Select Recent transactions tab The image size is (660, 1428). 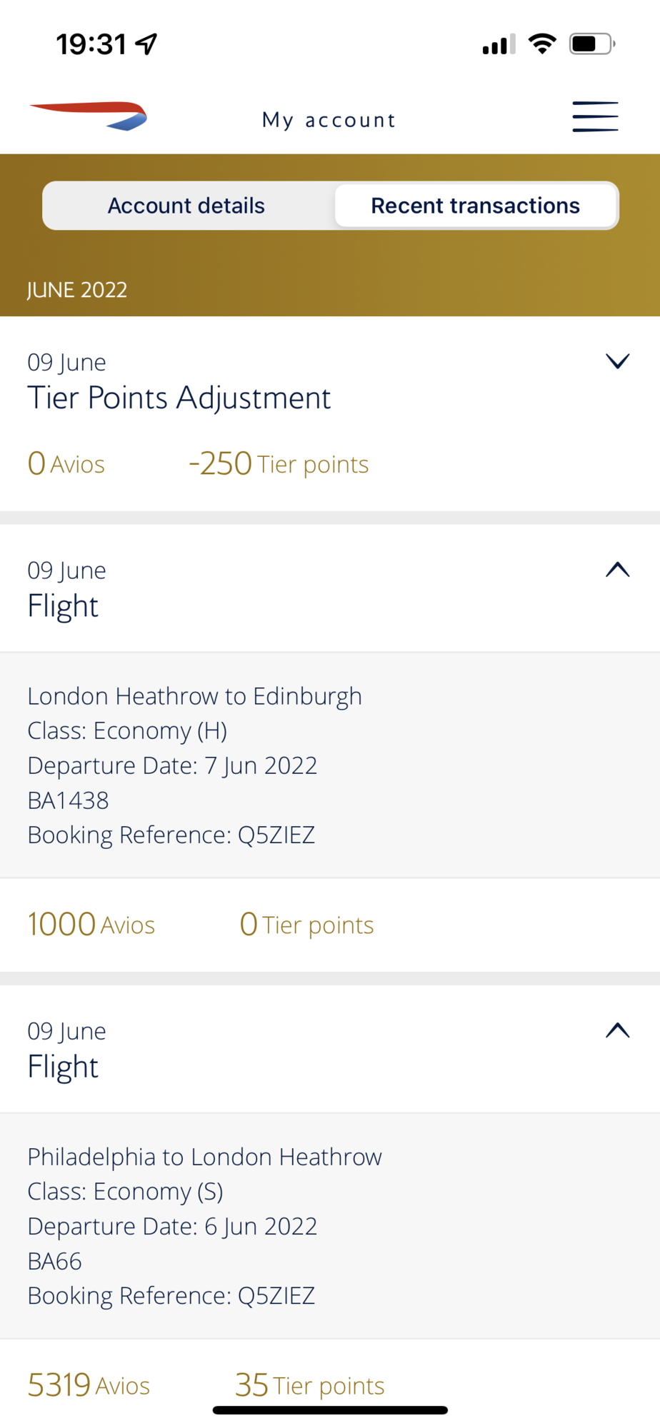tap(475, 206)
